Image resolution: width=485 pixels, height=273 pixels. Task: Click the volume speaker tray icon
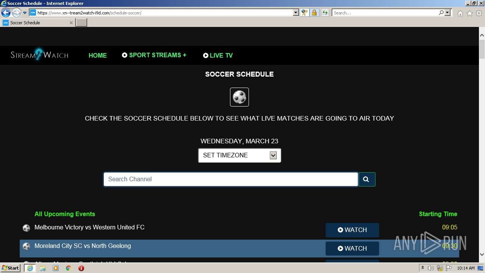(431, 268)
